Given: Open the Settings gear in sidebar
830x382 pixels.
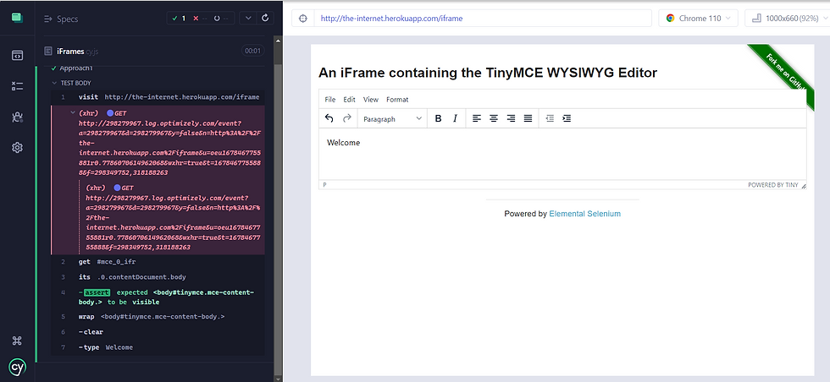Looking at the screenshot, I should [x=17, y=148].
